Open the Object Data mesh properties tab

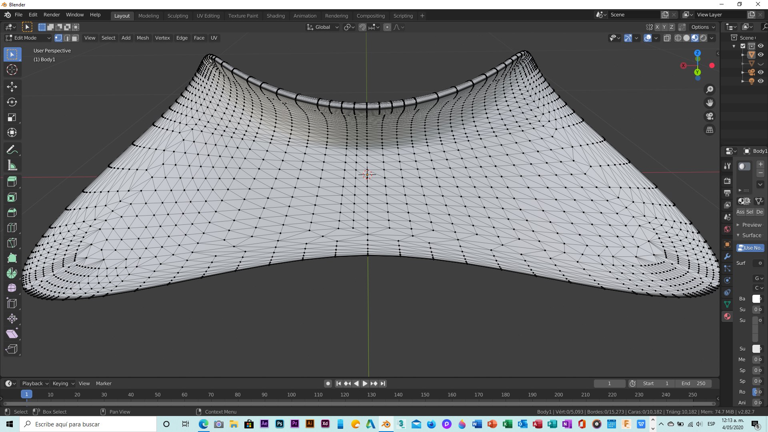tap(727, 304)
